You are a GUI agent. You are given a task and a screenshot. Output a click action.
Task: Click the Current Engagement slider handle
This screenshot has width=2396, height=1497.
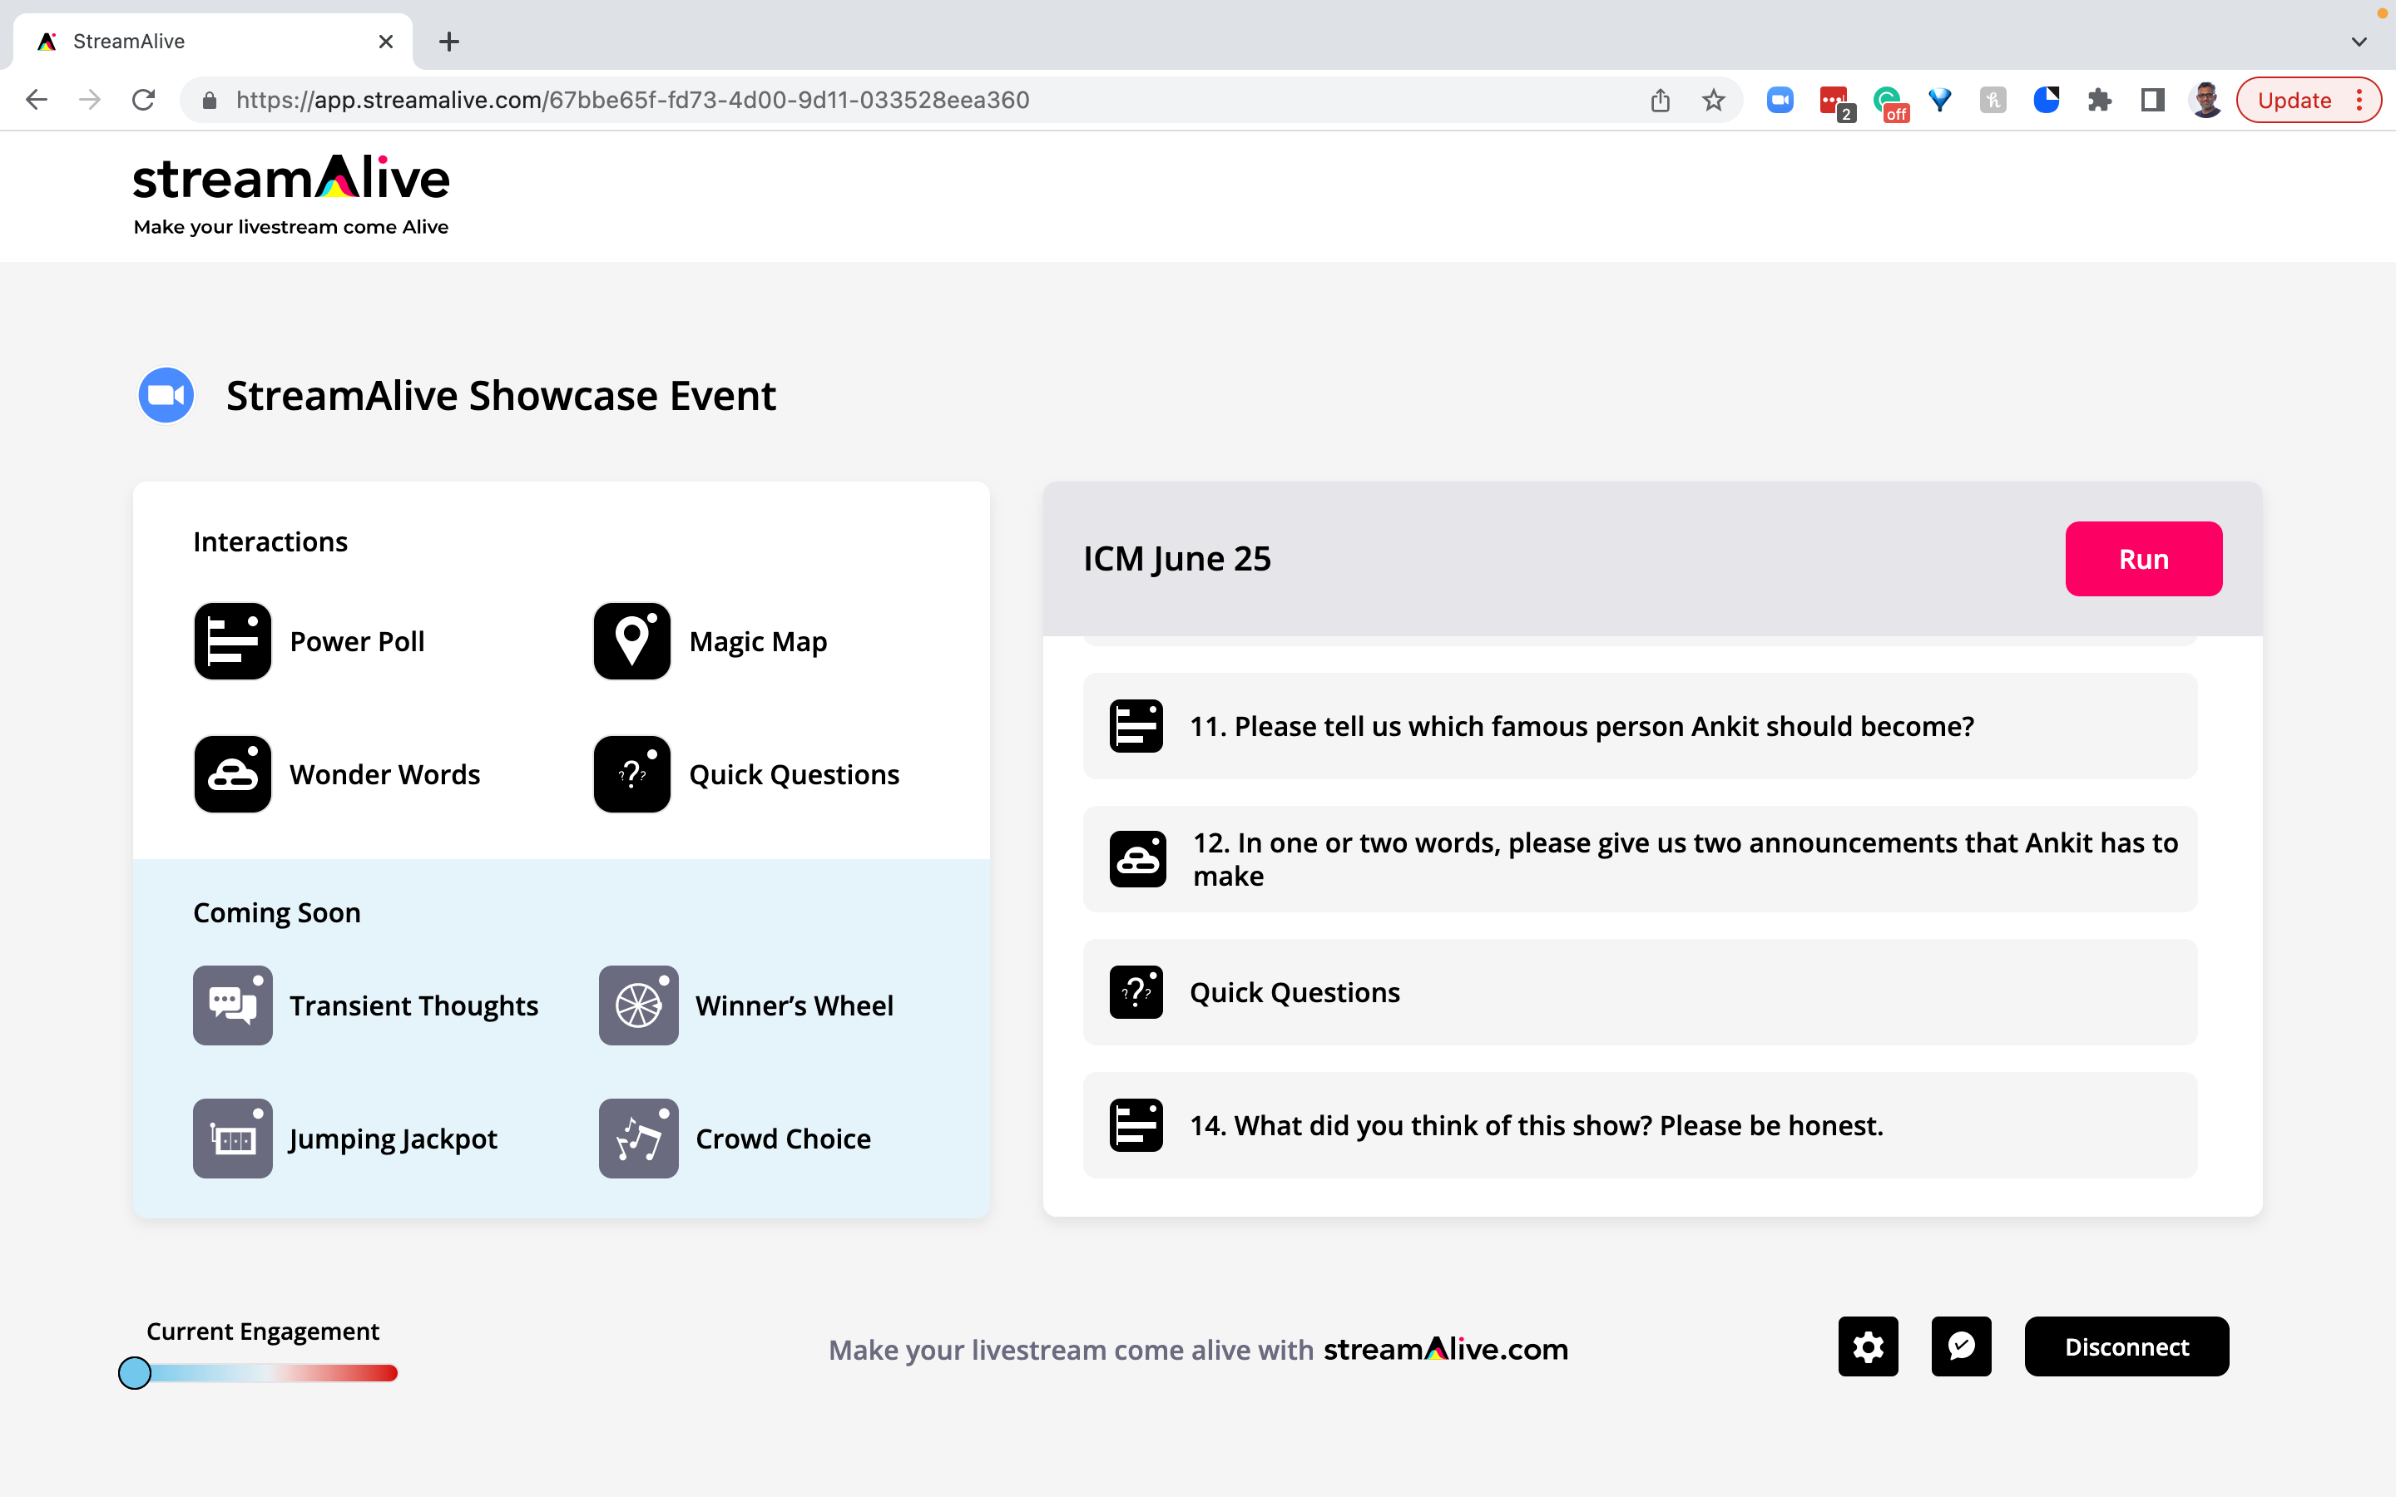(x=135, y=1373)
